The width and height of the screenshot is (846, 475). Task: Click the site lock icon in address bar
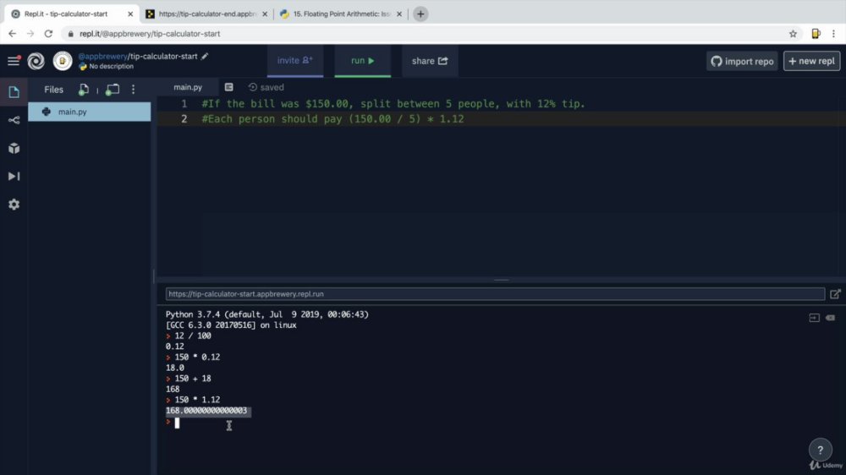pyautogui.click(x=71, y=34)
